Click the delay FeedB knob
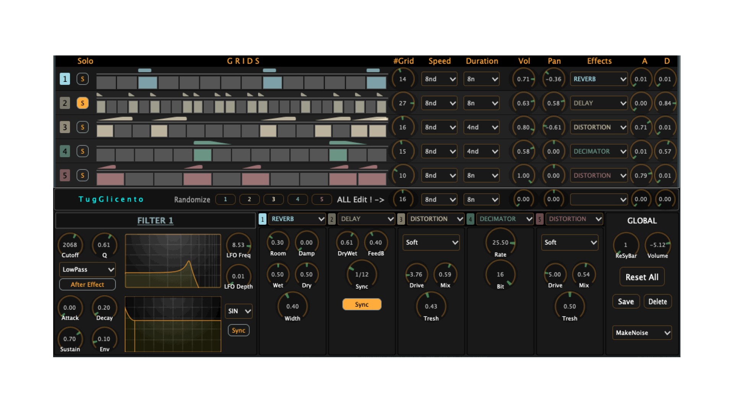 point(375,242)
